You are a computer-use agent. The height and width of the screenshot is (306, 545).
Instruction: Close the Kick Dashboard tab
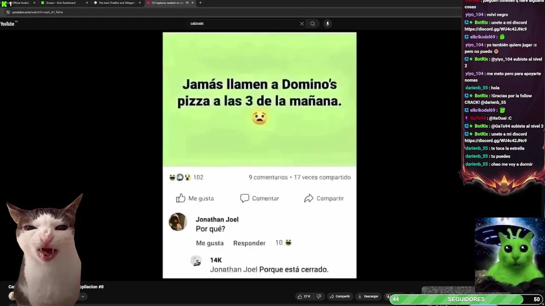pyautogui.click(x=87, y=3)
